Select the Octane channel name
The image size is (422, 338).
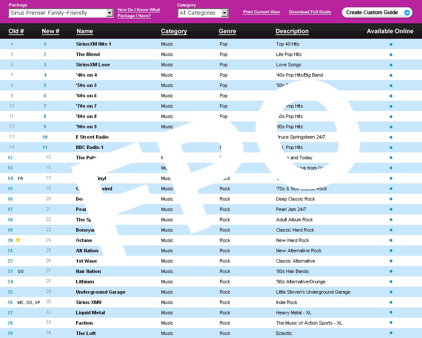click(84, 240)
